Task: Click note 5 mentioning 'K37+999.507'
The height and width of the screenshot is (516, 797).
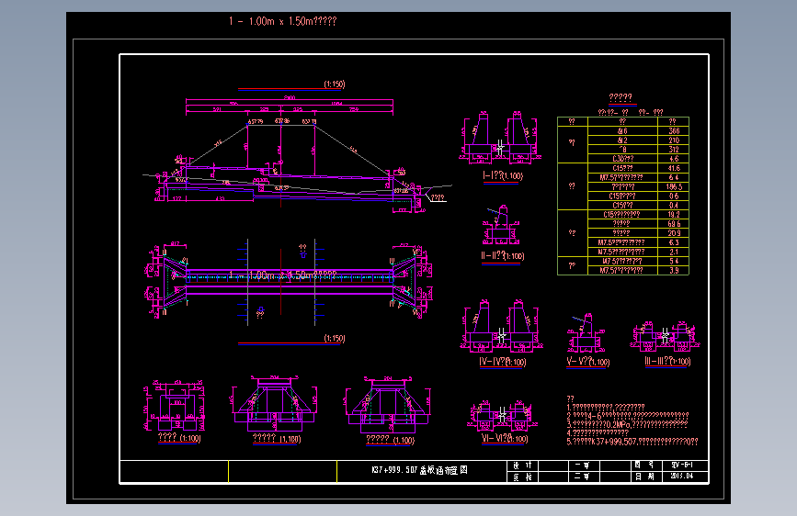Action: (x=632, y=442)
